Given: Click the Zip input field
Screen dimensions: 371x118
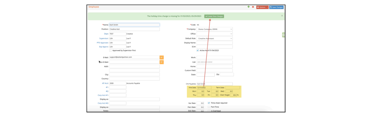Looking at the screenshot, I should coord(227,75).
